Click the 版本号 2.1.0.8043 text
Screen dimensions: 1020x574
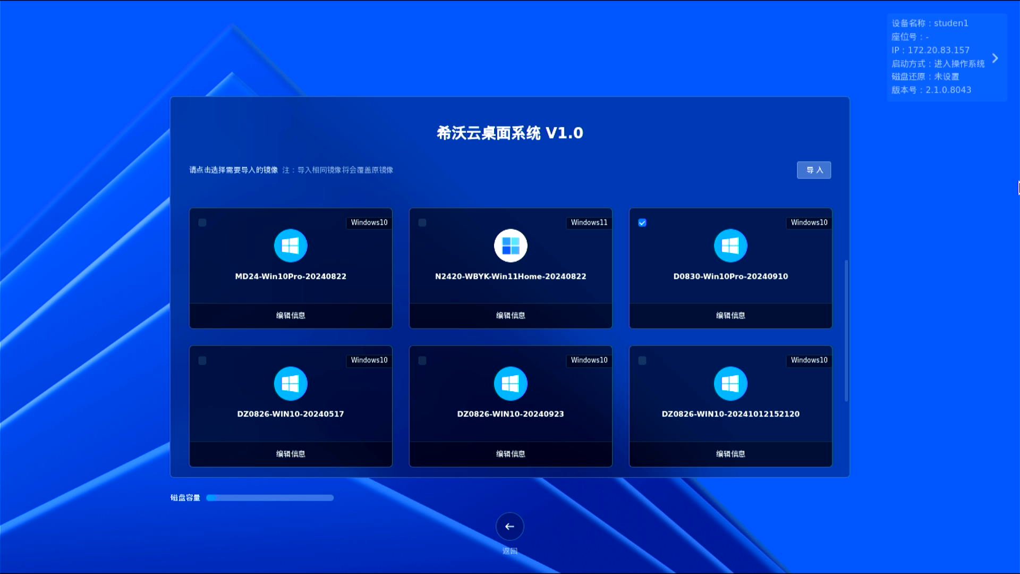931,90
